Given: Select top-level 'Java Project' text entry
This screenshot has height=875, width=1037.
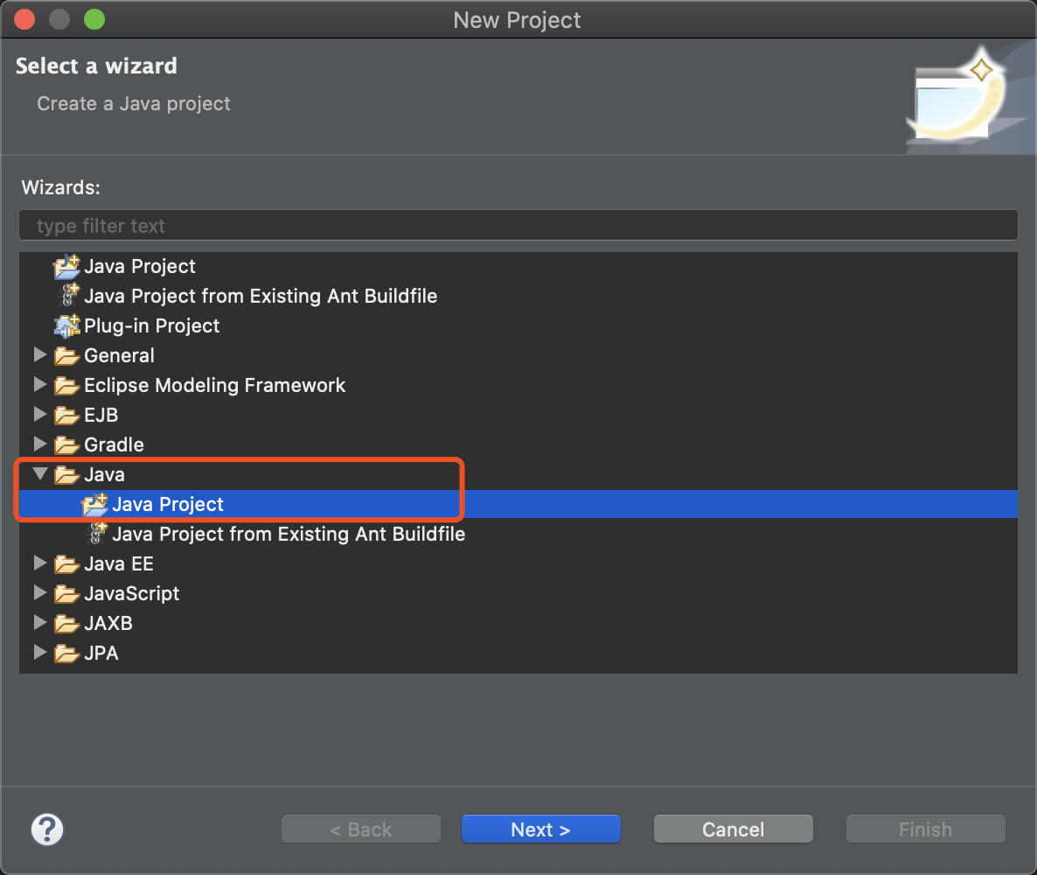Looking at the screenshot, I should pyautogui.click(x=140, y=267).
